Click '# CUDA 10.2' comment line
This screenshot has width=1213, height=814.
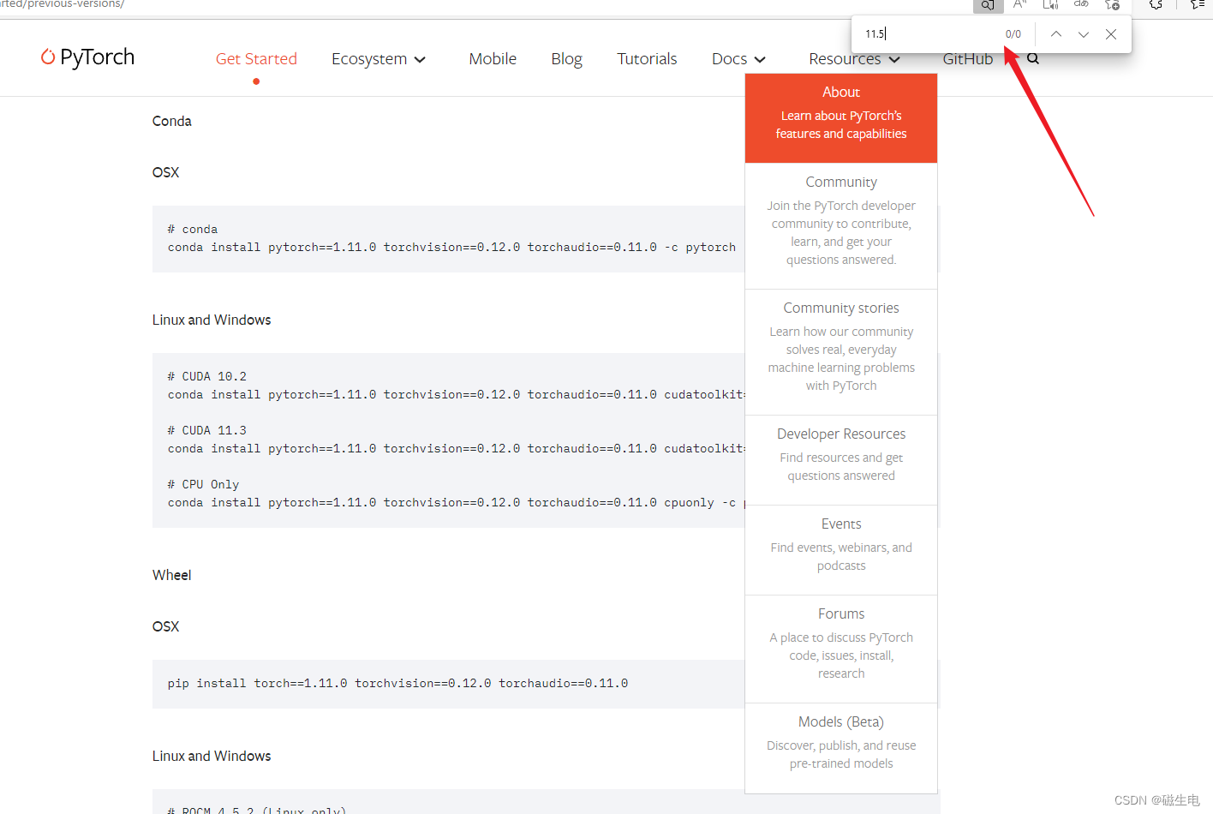point(207,376)
